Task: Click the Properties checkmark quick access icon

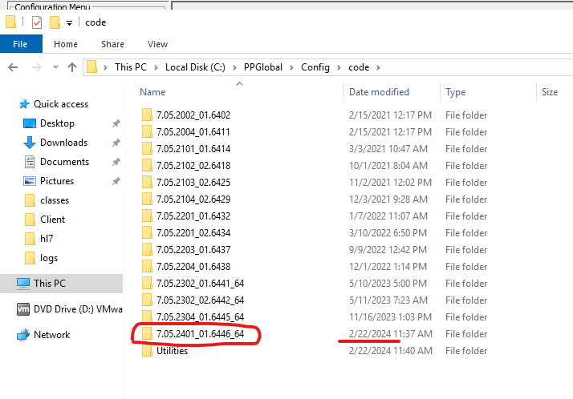Action: point(37,22)
